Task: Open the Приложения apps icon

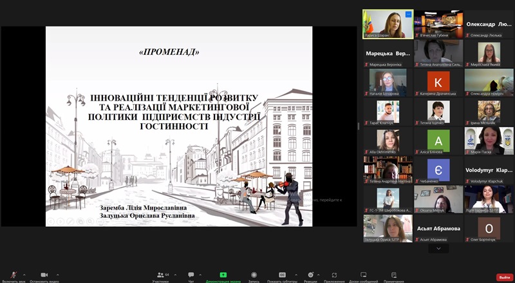Action: (x=334, y=275)
